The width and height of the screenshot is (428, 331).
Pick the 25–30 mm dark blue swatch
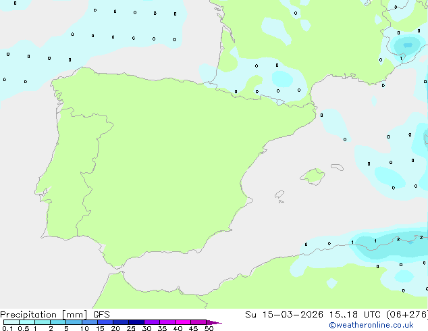point(136,322)
